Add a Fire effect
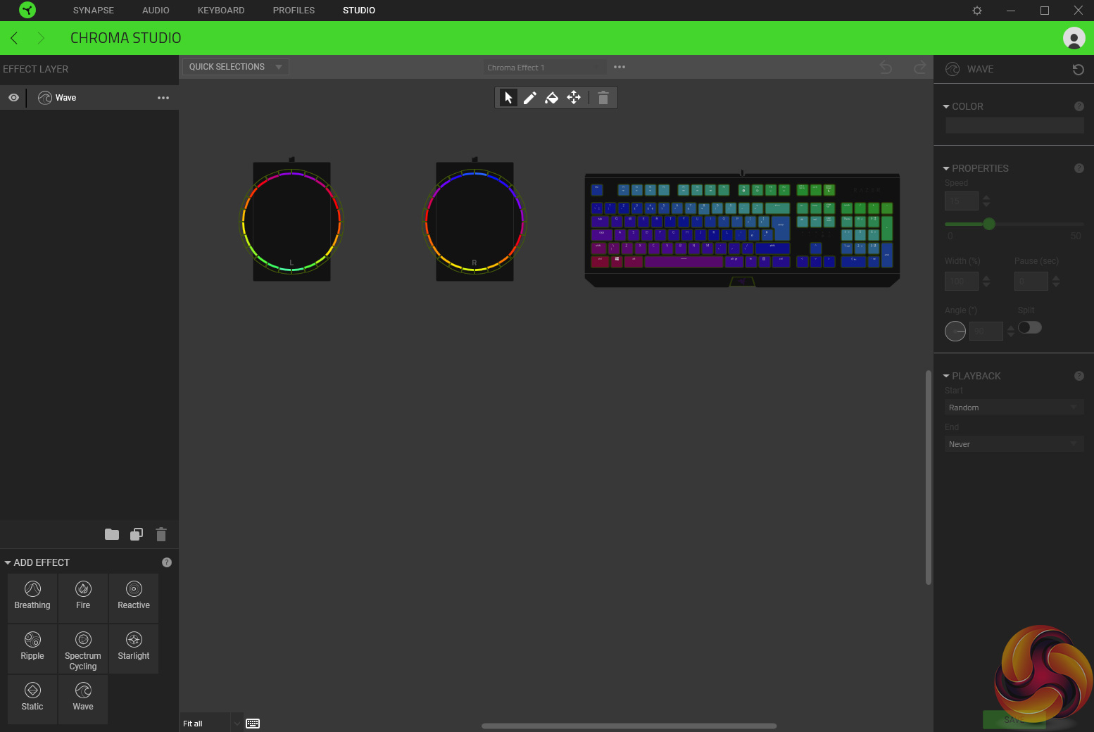The image size is (1094, 732). click(x=83, y=598)
